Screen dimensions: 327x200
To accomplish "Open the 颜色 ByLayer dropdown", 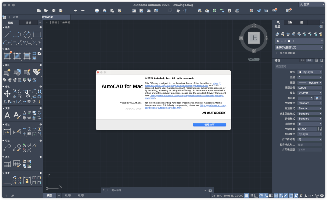I will point(310,72).
